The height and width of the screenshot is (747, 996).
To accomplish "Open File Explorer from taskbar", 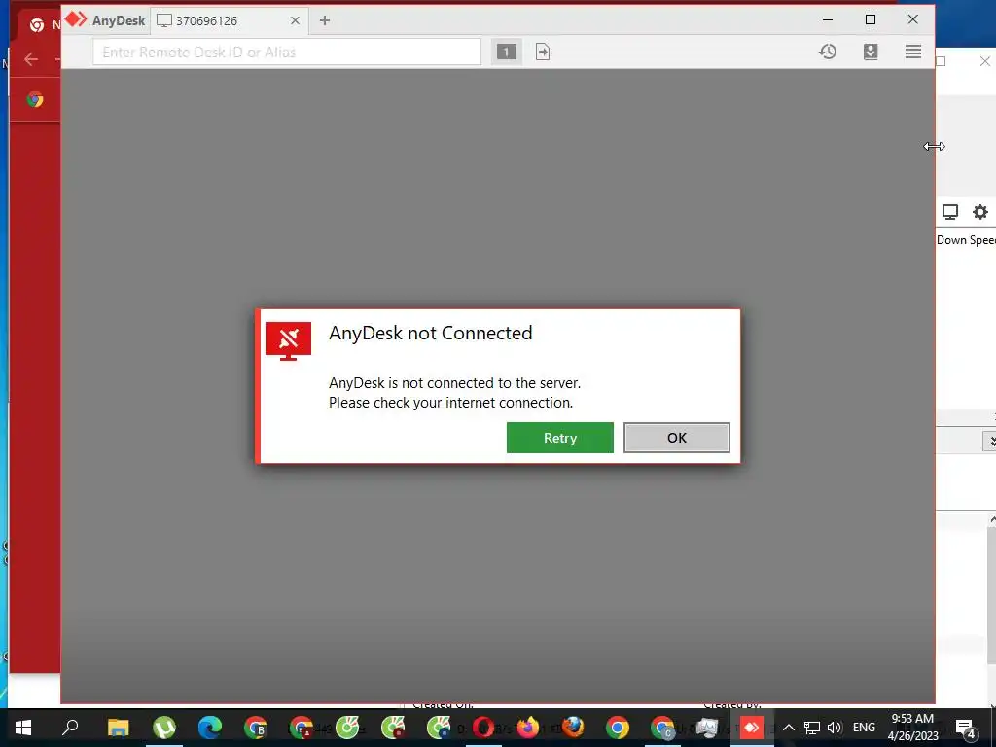I will (x=118, y=728).
